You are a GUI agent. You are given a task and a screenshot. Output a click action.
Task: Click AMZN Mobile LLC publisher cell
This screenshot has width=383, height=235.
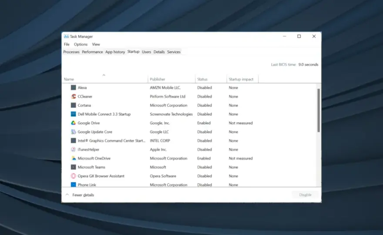coord(165,87)
